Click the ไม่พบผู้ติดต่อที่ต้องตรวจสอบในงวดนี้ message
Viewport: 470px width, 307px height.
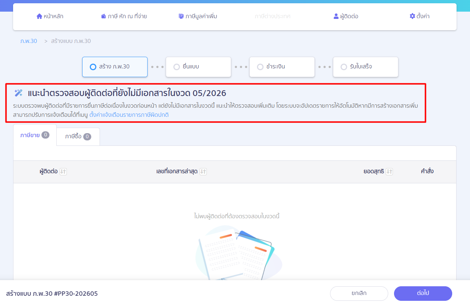pos(237,216)
